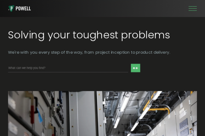Open the switchgear room hero image
Screen dimensions: 205x136
coord(102,113)
